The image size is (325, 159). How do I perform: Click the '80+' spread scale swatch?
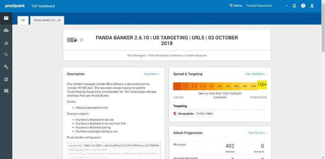point(245,86)
